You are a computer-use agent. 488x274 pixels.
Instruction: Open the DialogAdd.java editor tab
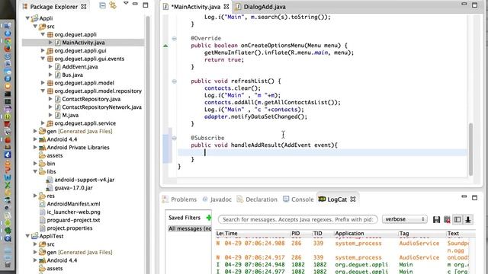tap(261, 7)
